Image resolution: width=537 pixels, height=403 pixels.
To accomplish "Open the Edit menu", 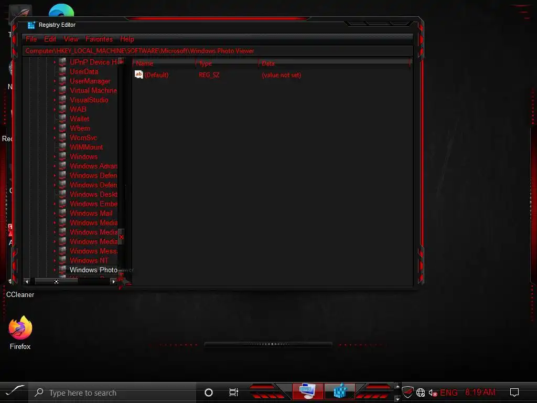I will pyautogui.click(x=50, y=39).
